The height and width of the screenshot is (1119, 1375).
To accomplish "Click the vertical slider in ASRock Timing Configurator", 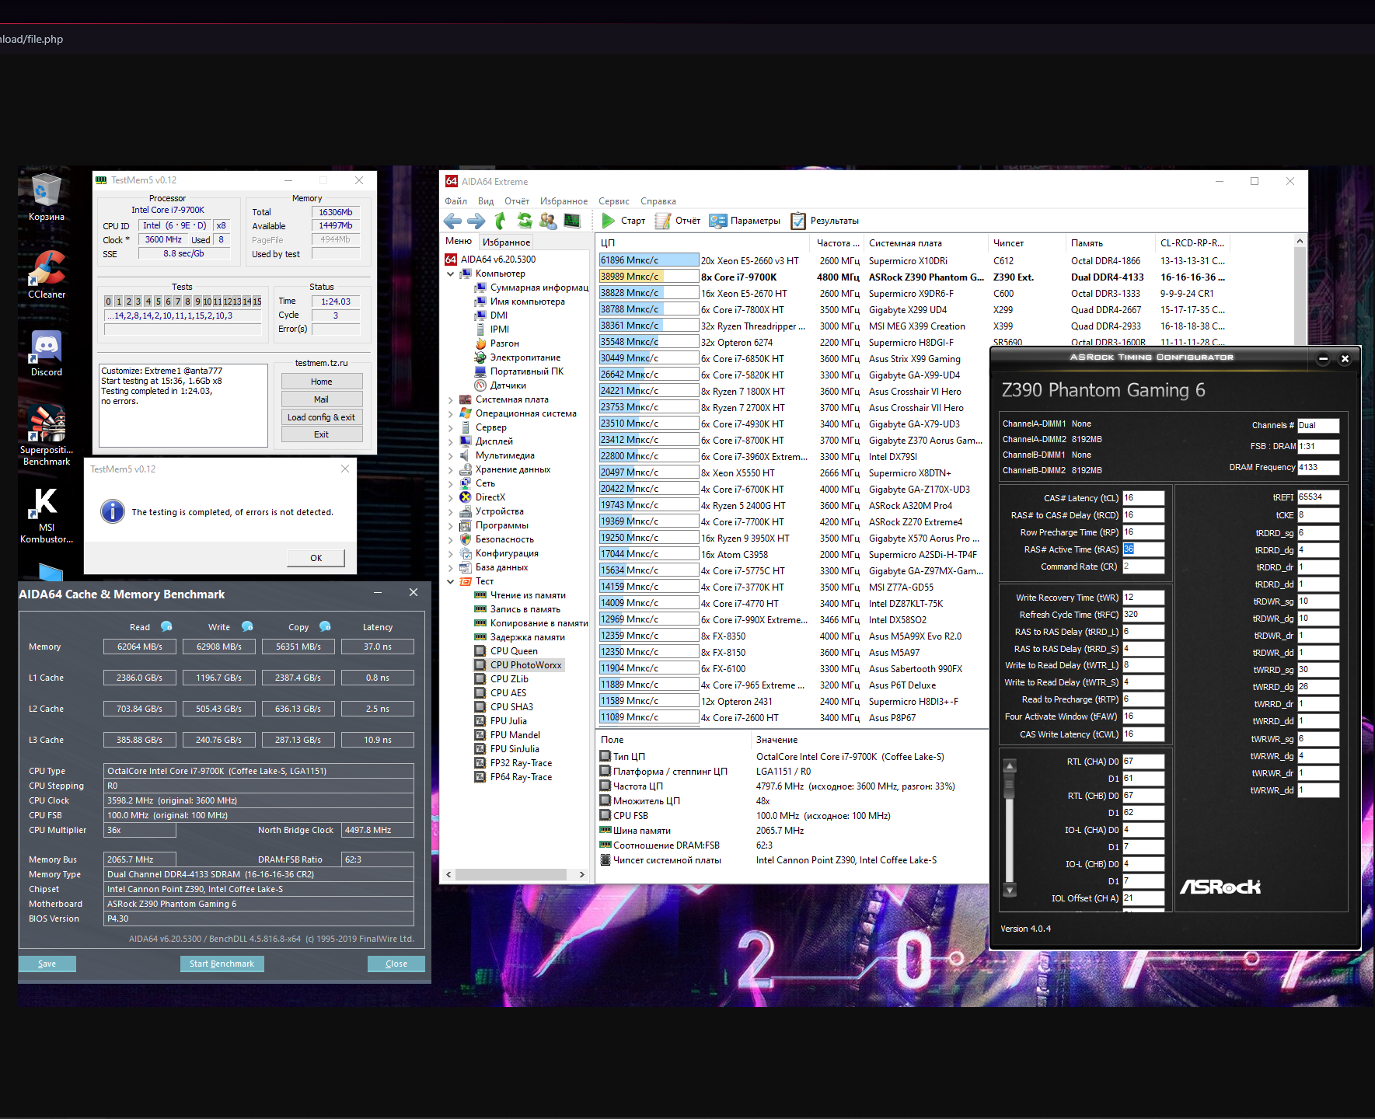I will (1010, 828).
